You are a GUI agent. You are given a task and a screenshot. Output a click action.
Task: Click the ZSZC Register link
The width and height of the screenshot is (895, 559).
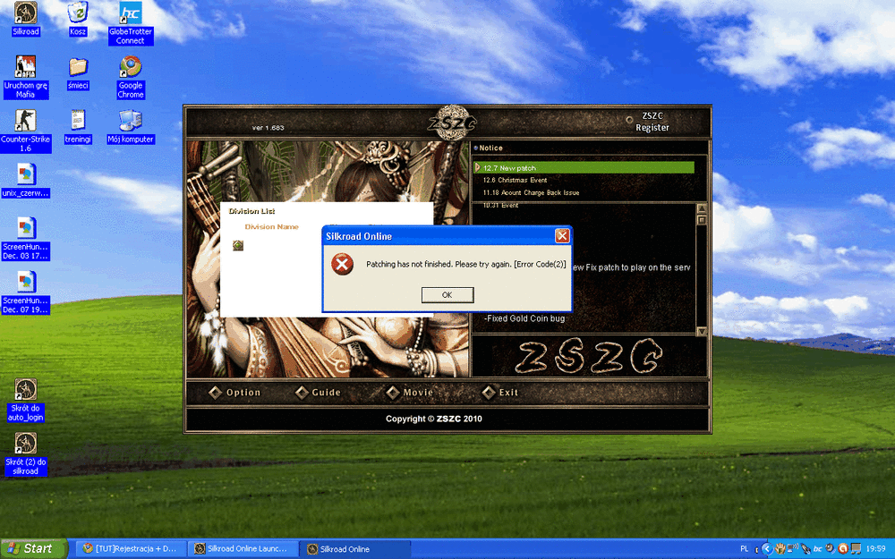652,122
